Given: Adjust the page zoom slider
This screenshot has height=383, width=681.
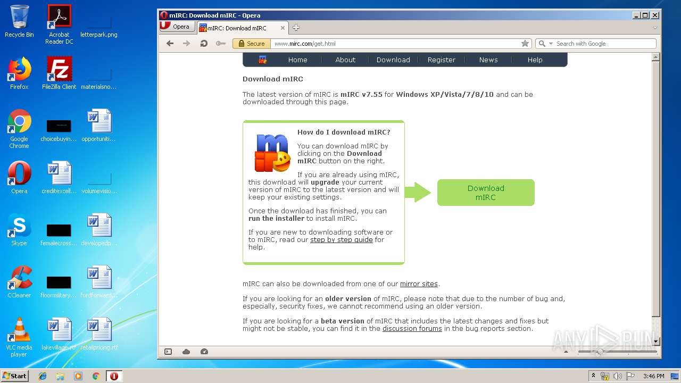Looking at the screenshot, I should (617, 352).
